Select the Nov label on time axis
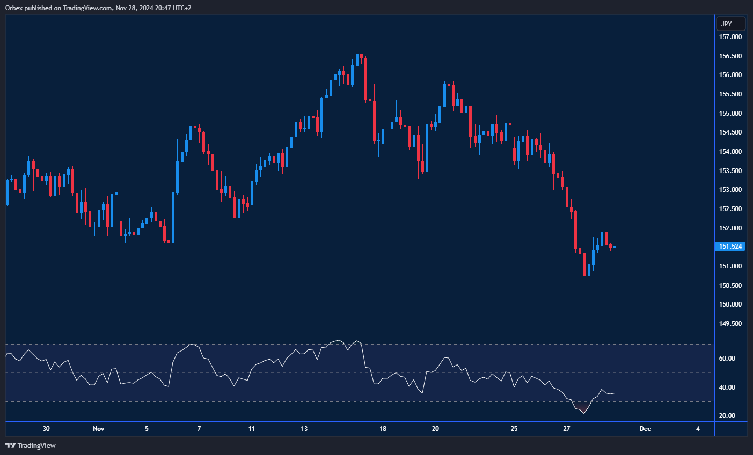This screenshot has width=753, height=455. click(x=98, y=429)
